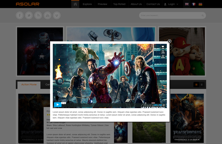
Task: Open the Preview menu item
Action: click(102, 4)
